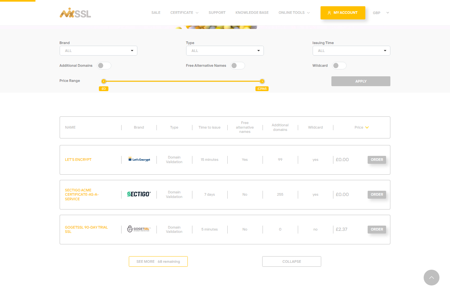The height and width of the screenshot is (296, 450).
Task: Open GoGetSSL 90-Day Trial SSL link
Action: [x=86, y=230]
